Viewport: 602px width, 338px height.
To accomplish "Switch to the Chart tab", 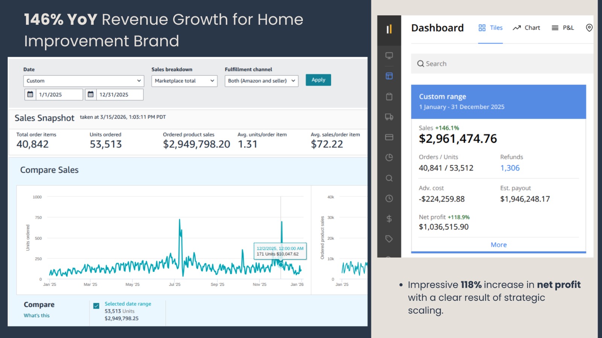I will [x=526, y=28].
